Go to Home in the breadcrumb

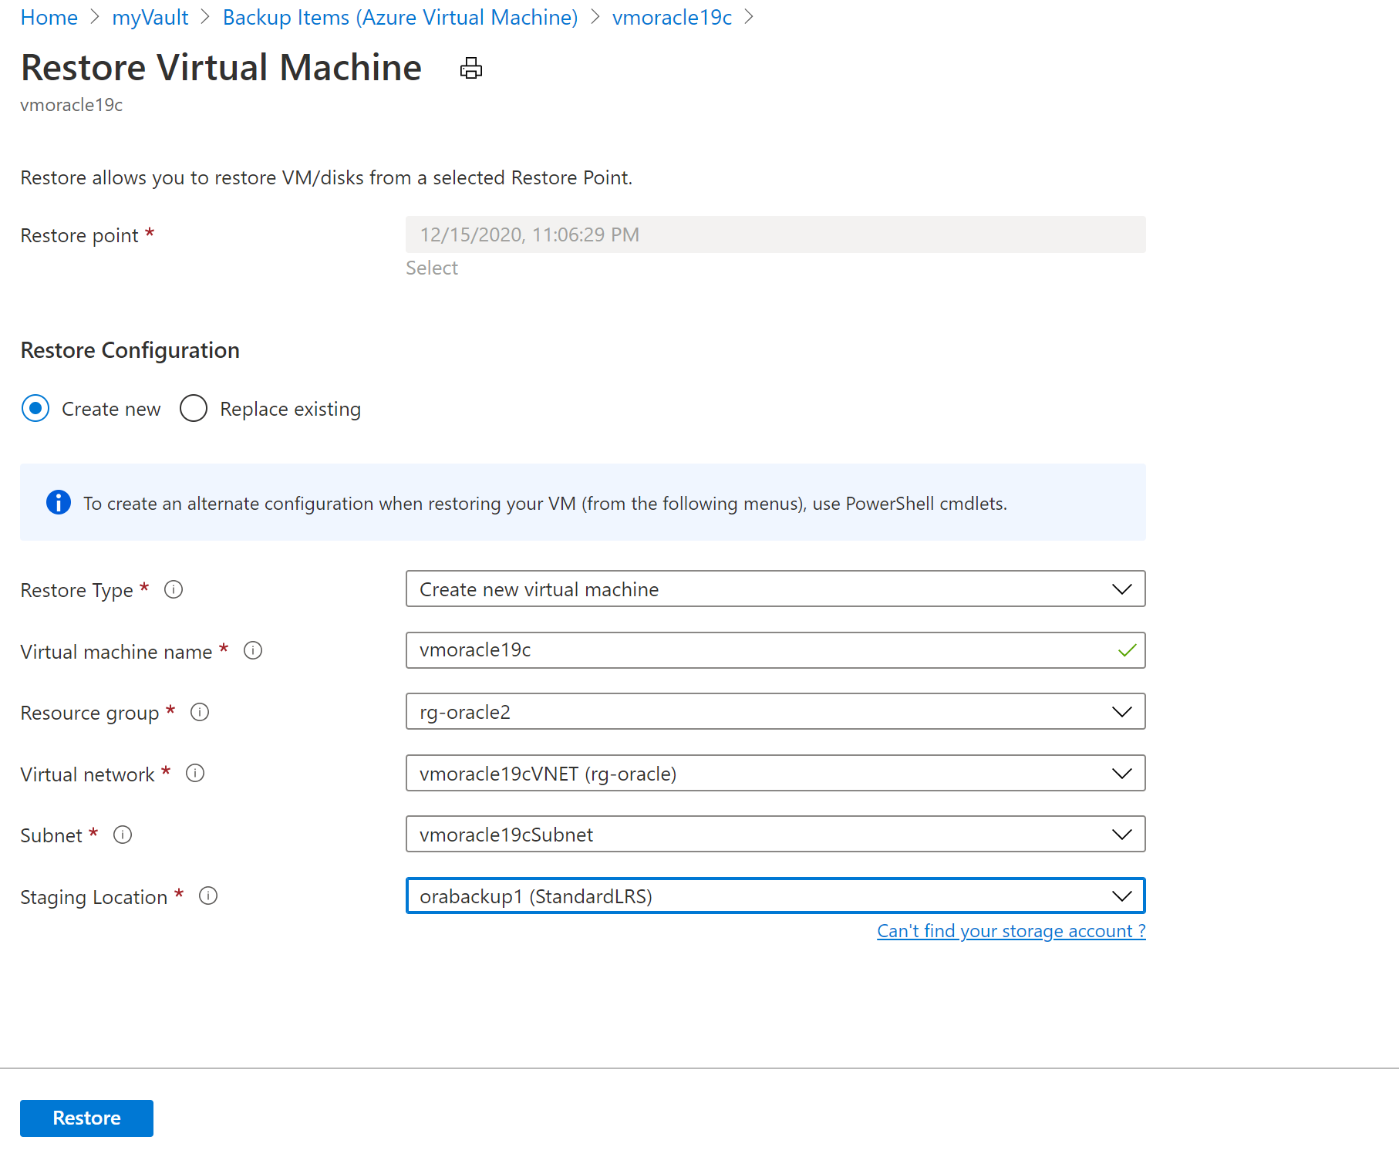(x=49, y=18)
